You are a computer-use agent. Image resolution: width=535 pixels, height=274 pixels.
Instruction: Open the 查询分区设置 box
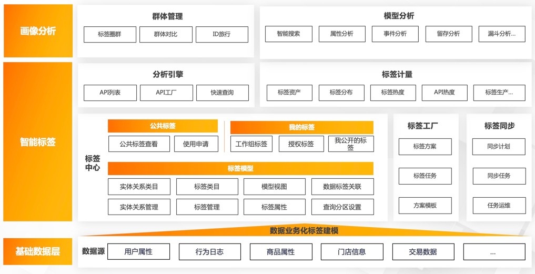[342, 207]
